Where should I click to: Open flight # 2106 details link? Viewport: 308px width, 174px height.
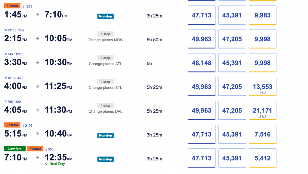click(x=27, y=126)
